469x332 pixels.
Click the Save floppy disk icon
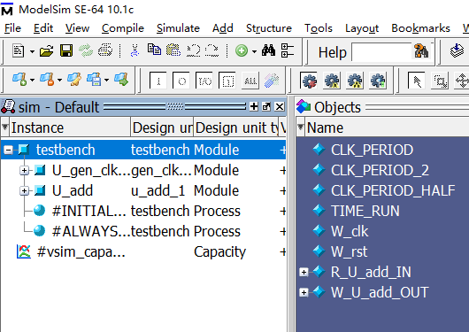pyautogui.click(x=66, y=50)
